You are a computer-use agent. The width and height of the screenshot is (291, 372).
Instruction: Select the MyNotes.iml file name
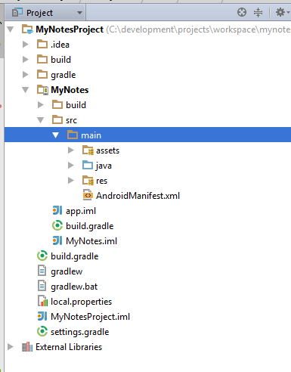click(91, 241)
